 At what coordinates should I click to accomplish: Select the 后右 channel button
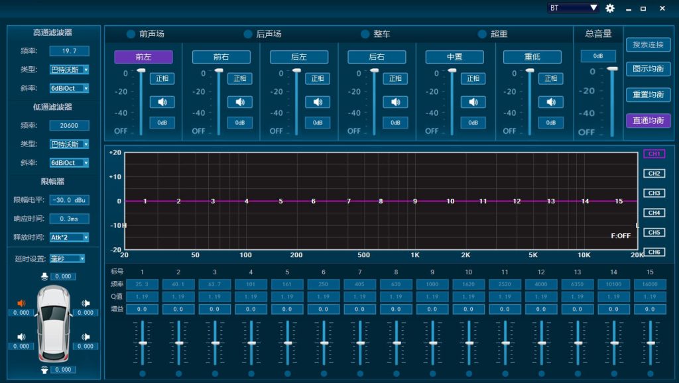[377, 57]
